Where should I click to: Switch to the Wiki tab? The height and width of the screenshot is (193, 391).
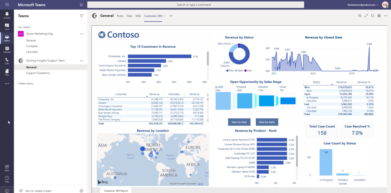coord(138,16)
